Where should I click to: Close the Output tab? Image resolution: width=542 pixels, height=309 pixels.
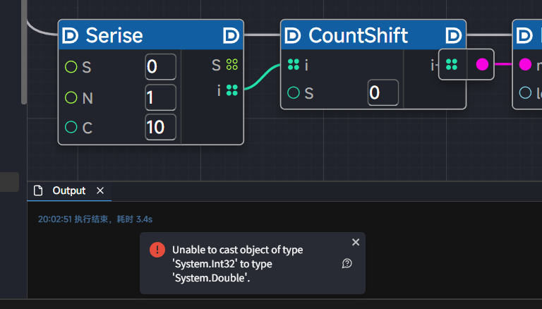pos(100,190)
